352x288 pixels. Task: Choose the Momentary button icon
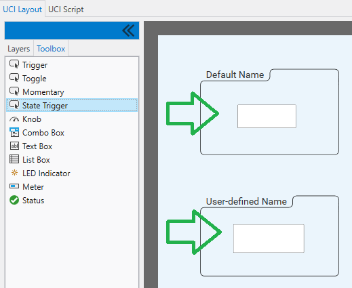14,91
